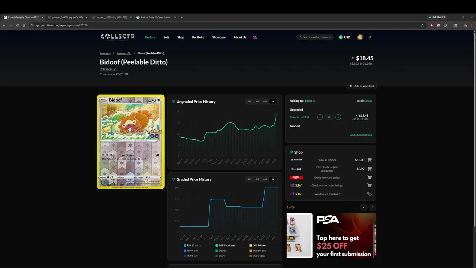Screen dimensions: 476x268
Task: Decrease Reverse Holofoil quantity with minus
Action: [x=320, y=117]
